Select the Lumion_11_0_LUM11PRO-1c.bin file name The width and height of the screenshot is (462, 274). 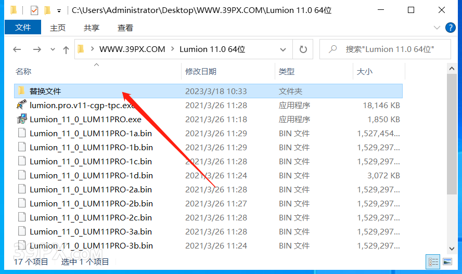tap(91, 162)
